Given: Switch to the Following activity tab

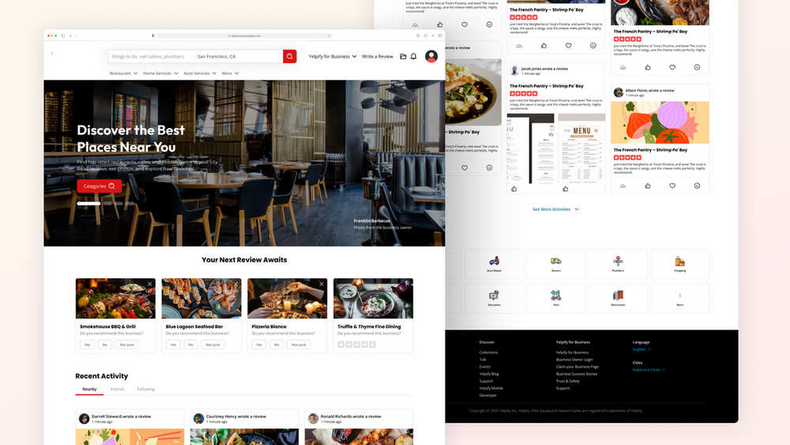Looking at the screenshot, I should coord(145,389).
